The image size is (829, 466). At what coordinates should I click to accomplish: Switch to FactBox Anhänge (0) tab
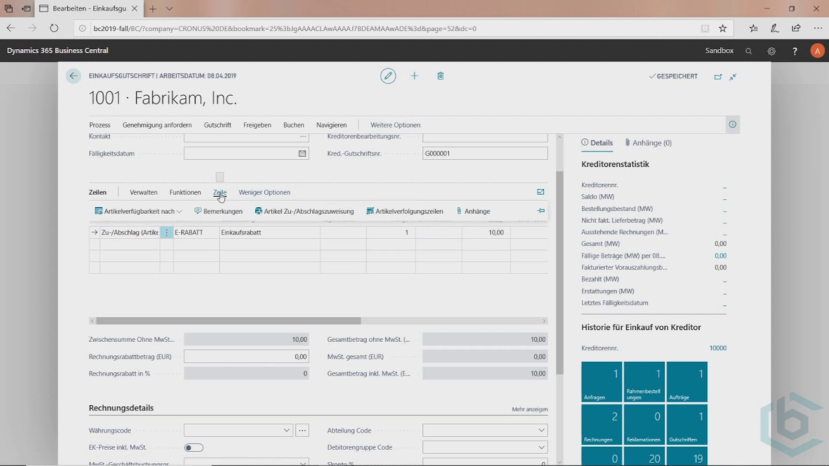coord(648,142)
